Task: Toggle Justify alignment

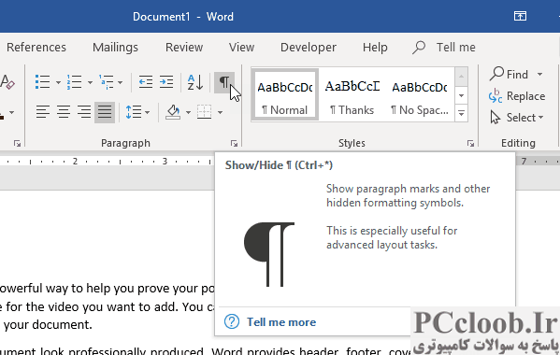Action: 105,112
